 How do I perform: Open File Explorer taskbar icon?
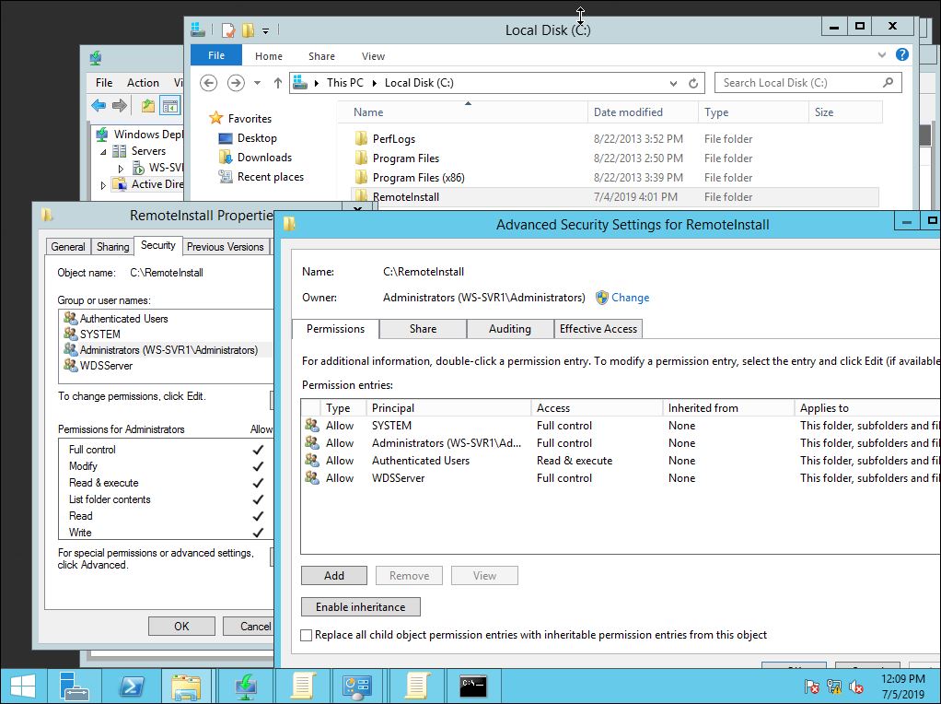tap(186, 686)
